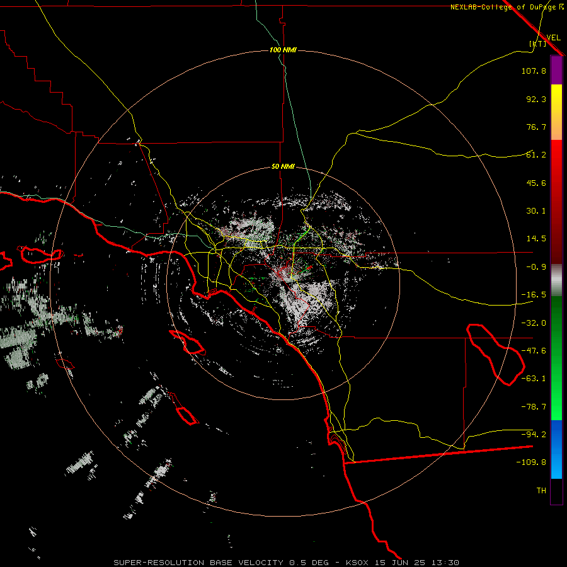
Task: Click the 30.1 legend value
Action: 536,211
